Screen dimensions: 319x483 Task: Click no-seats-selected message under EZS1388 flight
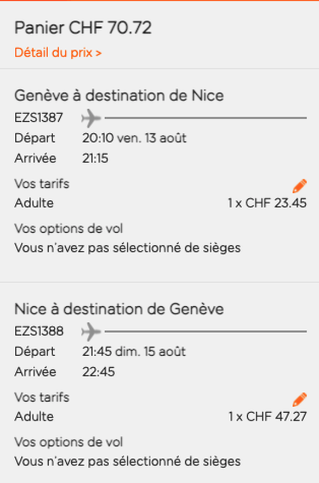click(x=127, y=461)
